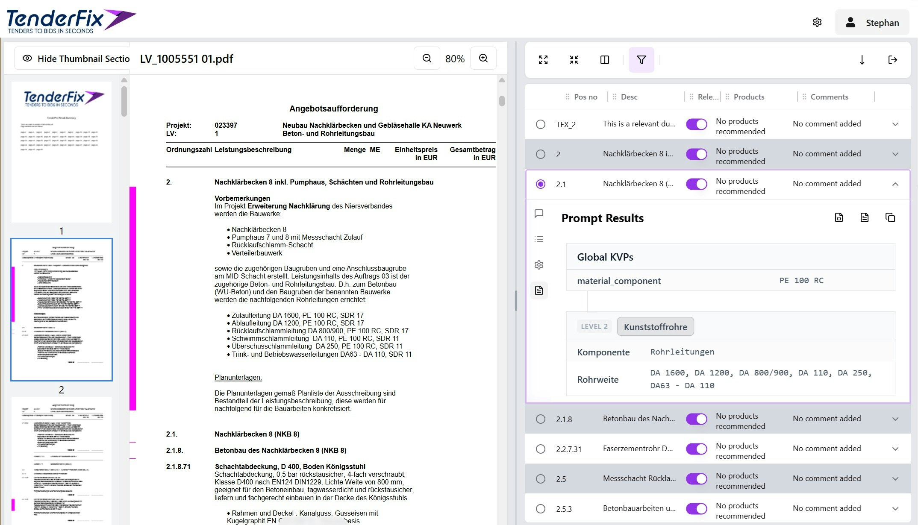Toggle relevance switch for row 2.5.3
Screen dimensions: 918x525
(x=696, y=509)
